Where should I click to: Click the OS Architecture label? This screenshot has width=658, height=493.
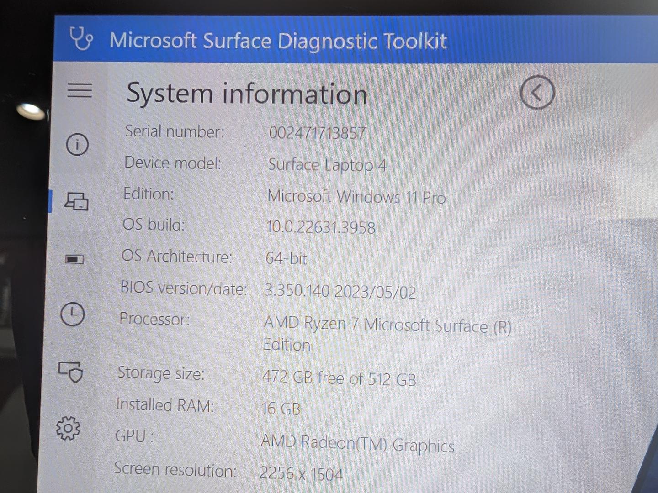(x=177, y=257)
